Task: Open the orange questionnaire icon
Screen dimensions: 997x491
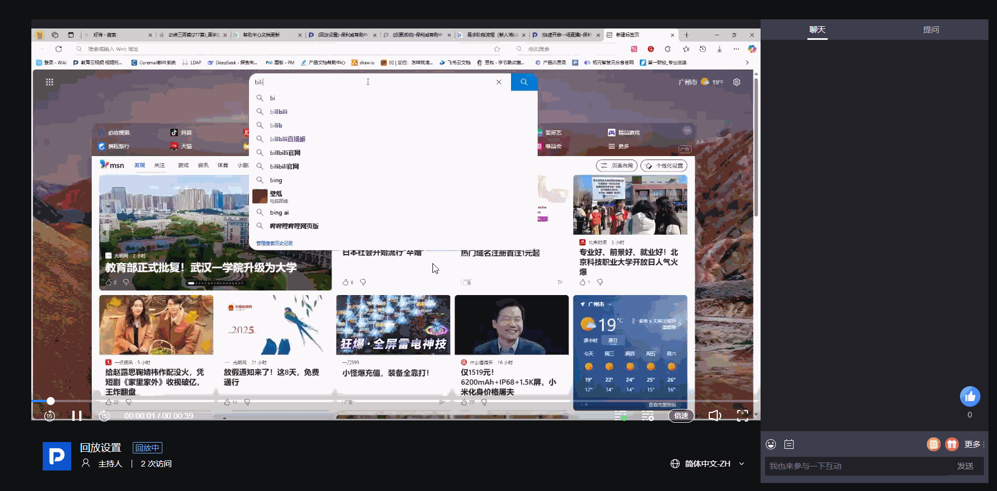Action: point(933,444)
